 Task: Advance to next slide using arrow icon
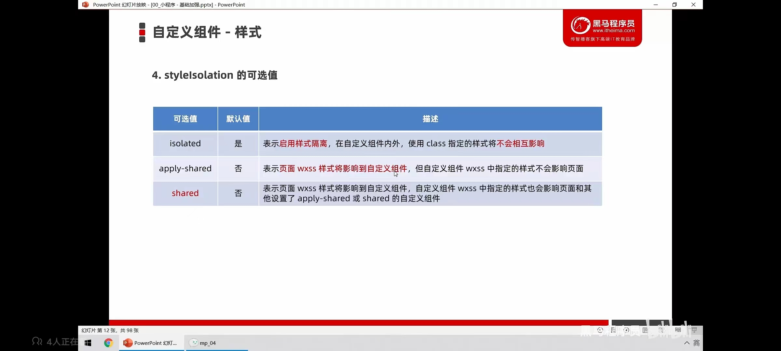tap(626, 330)
